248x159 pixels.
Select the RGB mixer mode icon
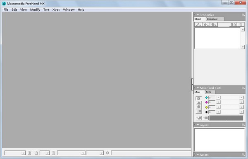point(199,103)
